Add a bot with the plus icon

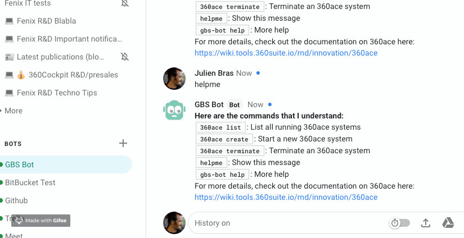pyautogui.click(x=123, y=144)
